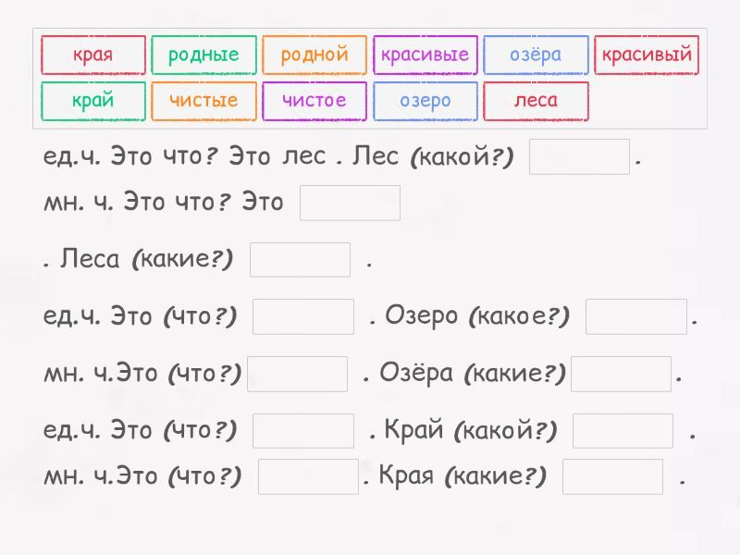Viewport: 740px width, 555px height.
Task: Select the blue "озёра" word tile
Action: pos(536,55)
